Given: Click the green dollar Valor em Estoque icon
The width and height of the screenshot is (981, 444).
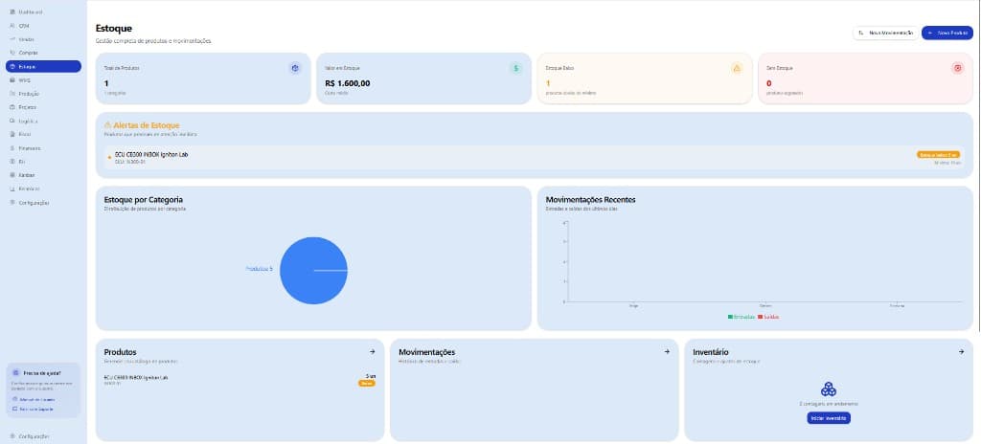Looking at the screenshot, I should pyautogui.click(x=515, y=68).
